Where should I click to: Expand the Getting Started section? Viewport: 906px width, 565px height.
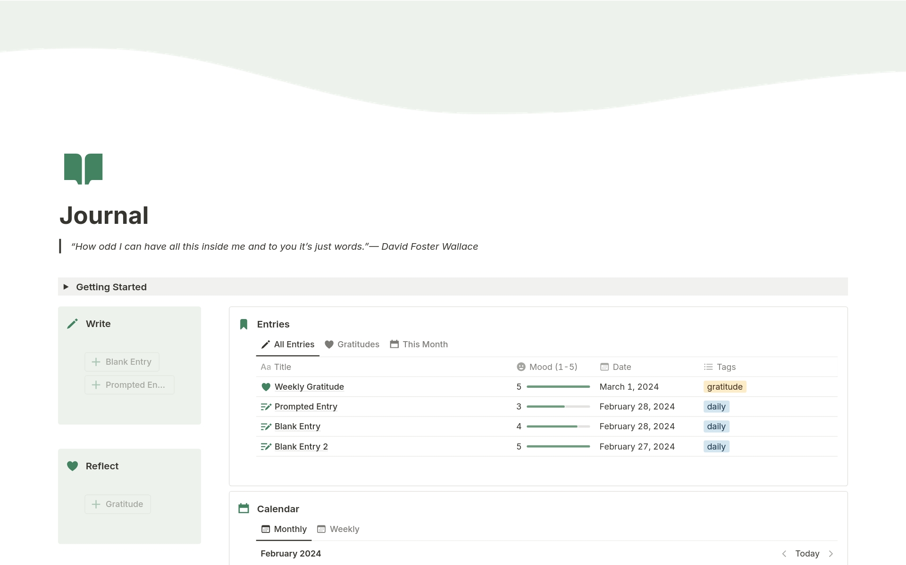point(66,287)
